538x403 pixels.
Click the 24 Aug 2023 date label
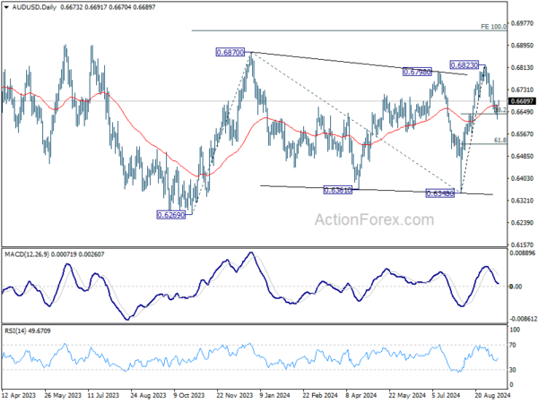coord(149,396)
